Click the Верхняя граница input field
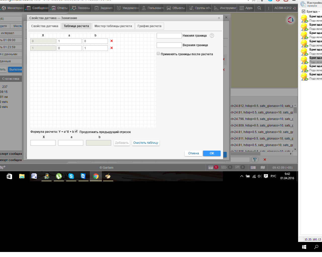 coord(169,45)
